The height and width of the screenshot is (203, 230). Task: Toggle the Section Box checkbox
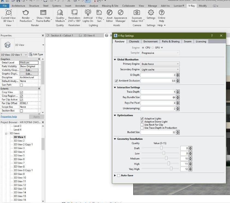pyautogui.click(x=21, y=111)
